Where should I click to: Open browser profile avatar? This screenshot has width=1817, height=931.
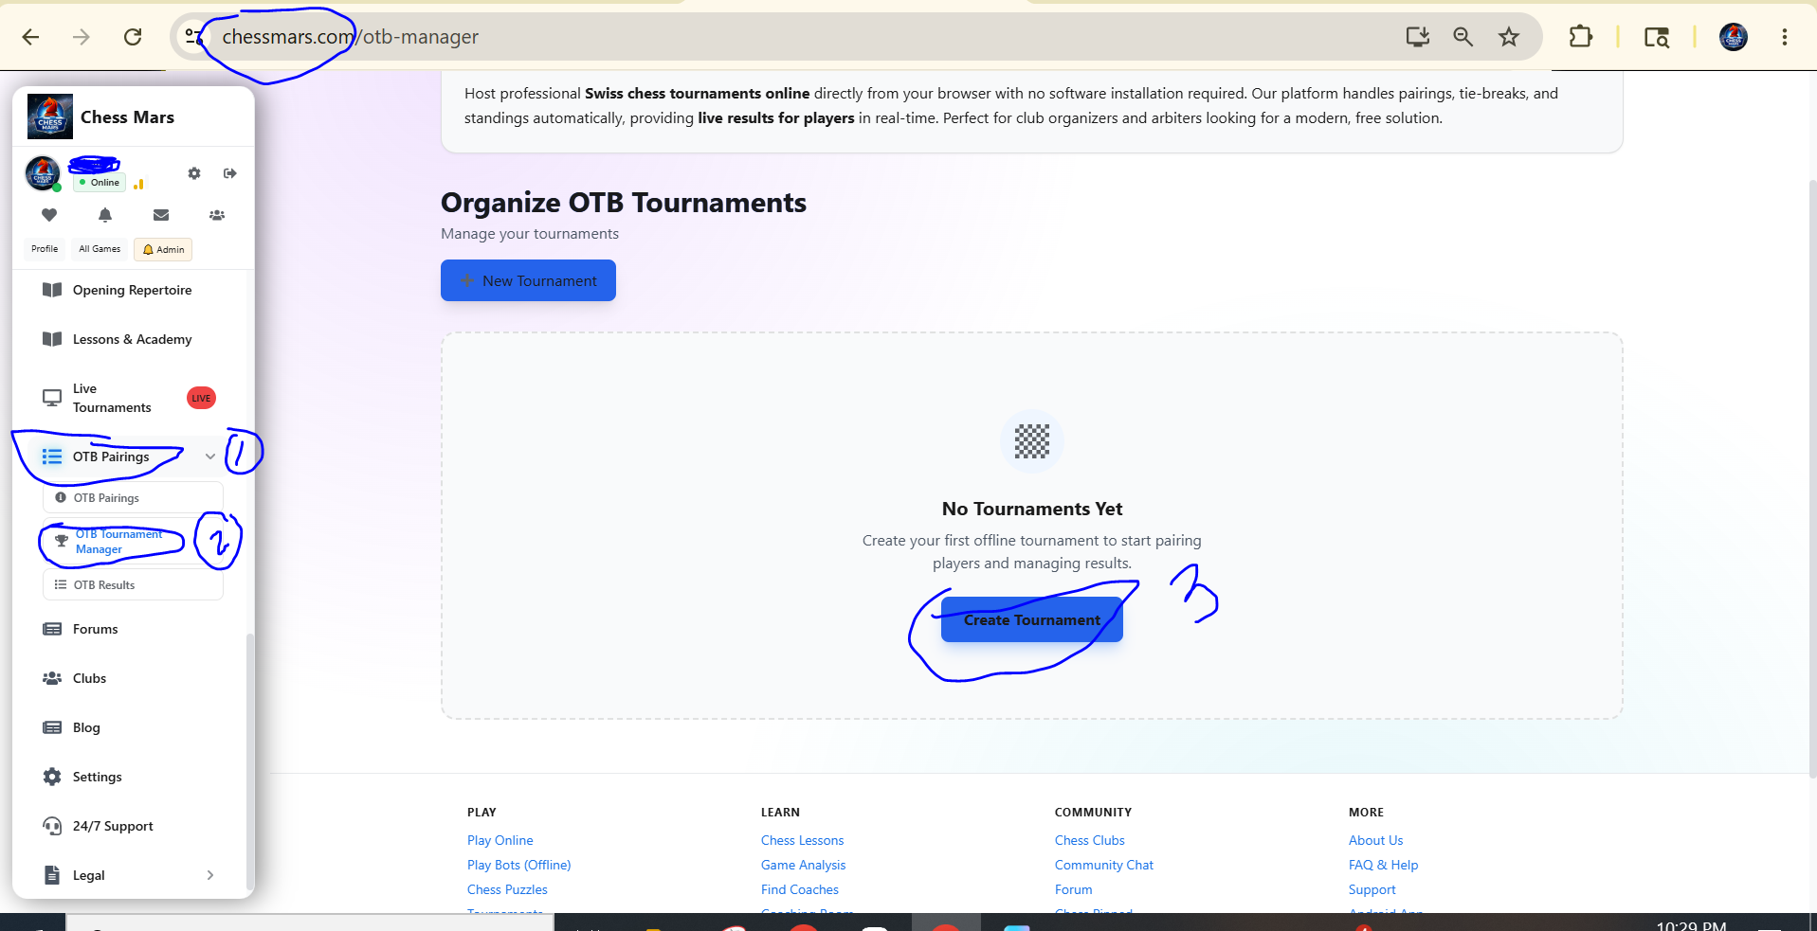coord(1734,37)
